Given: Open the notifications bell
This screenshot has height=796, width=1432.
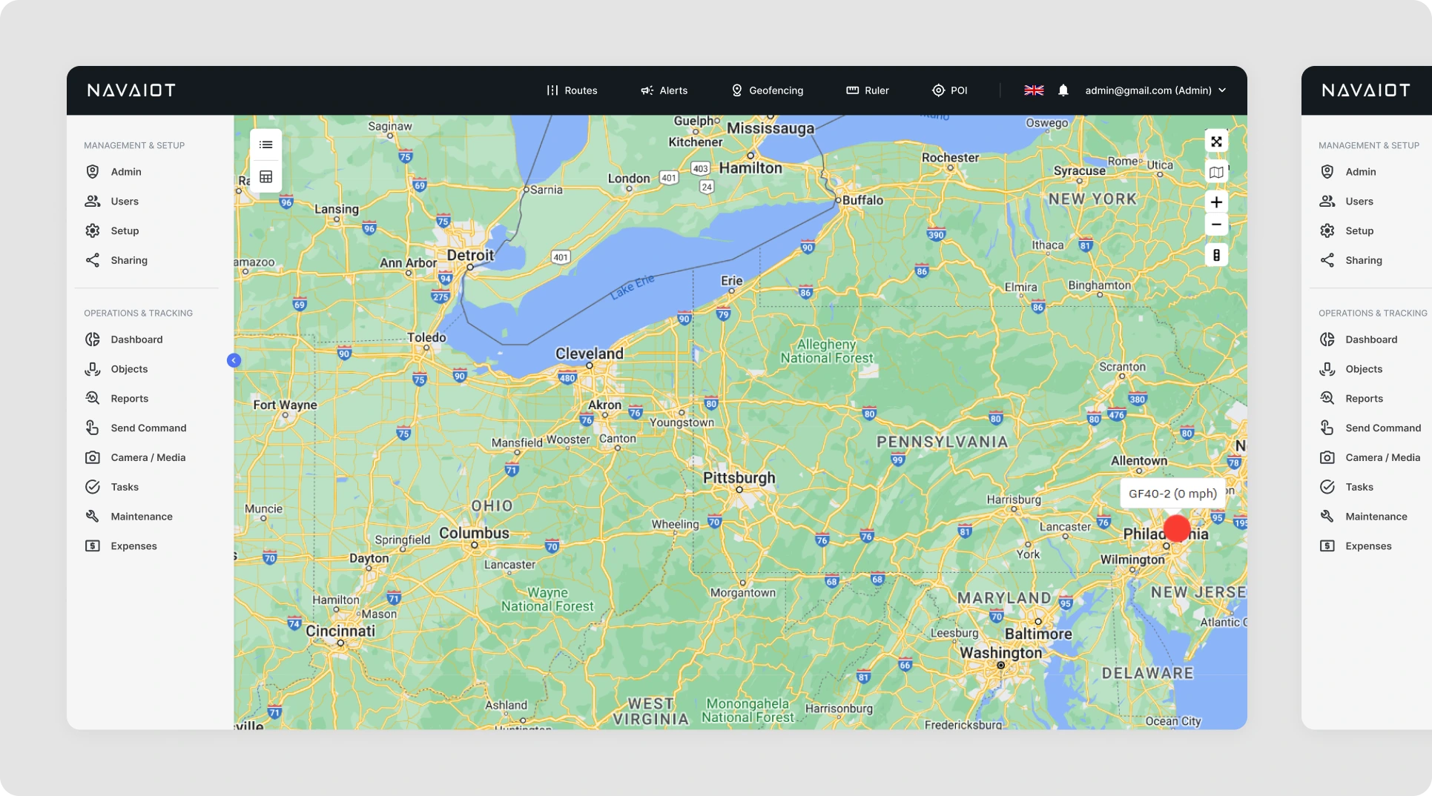Looking at the screenshot, I should click(x=1063, y=90).
